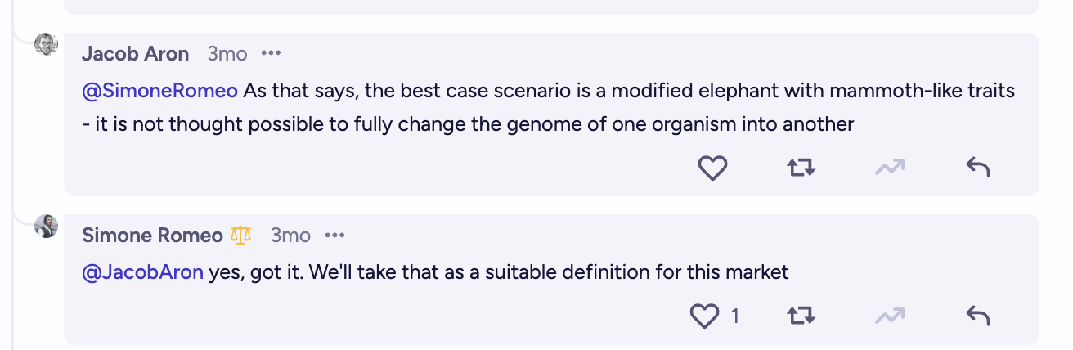View the like count on Simone Romeo's comment
The width and height of the screenshot is (1073, 350).
pos(734,316)
